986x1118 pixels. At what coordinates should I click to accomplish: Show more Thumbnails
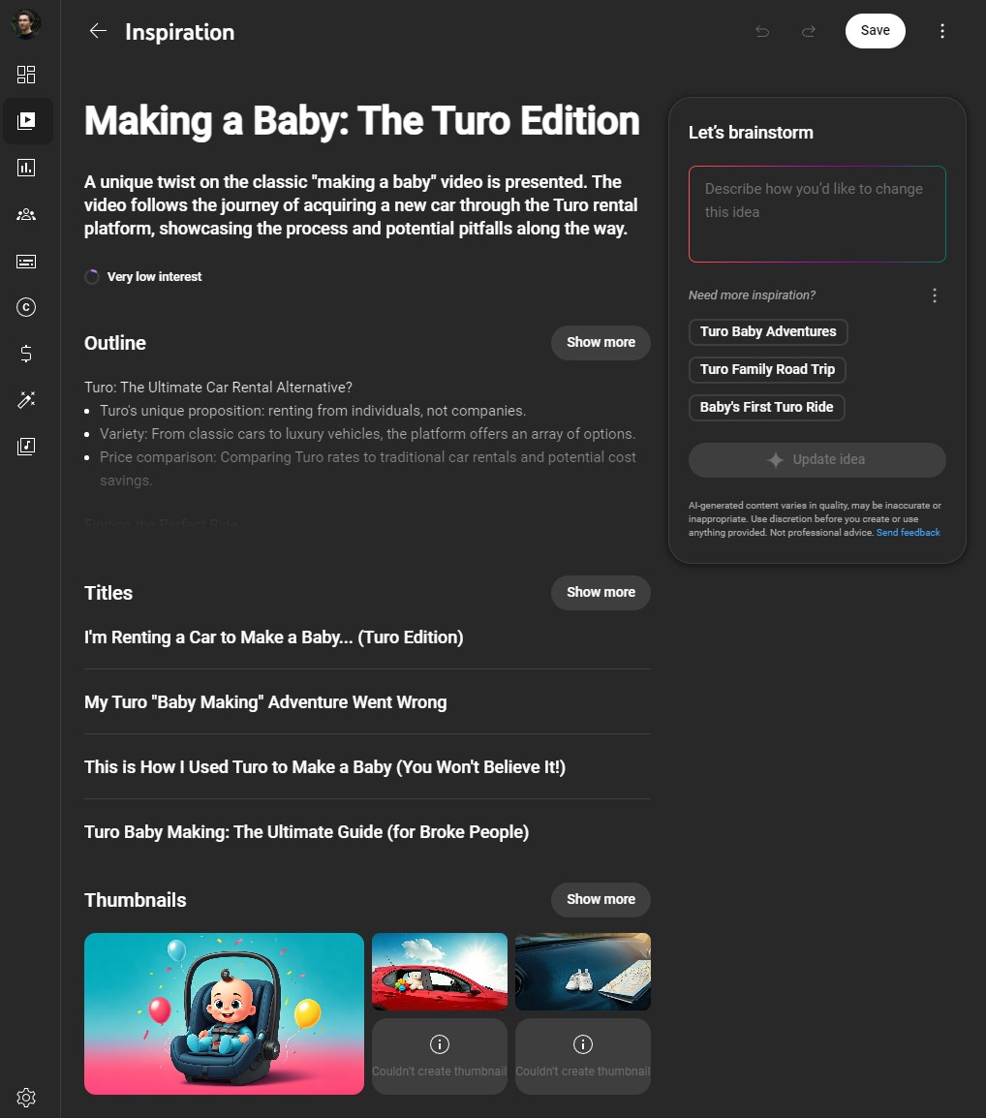point(601,899)
